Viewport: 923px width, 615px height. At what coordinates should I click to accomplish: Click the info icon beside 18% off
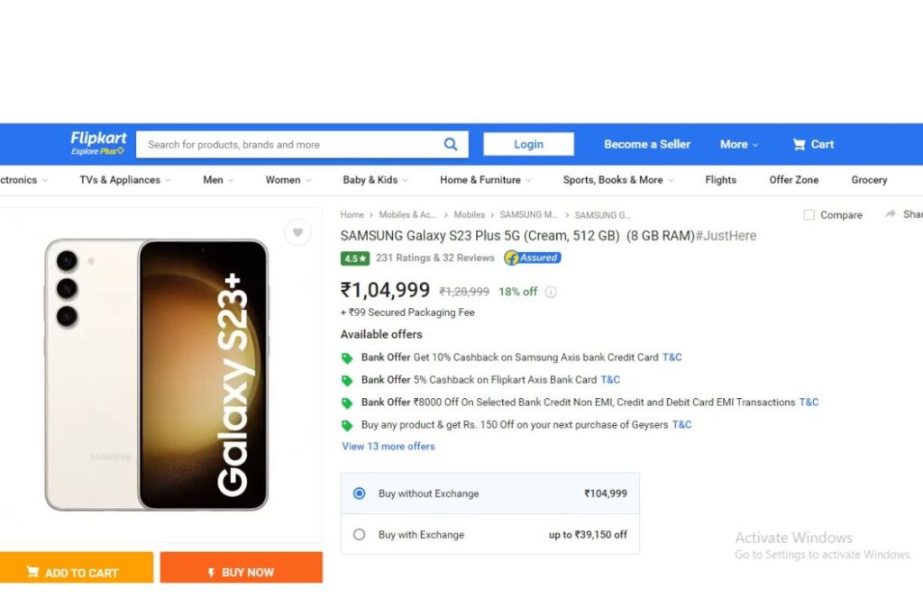click(x=551, y=292)
